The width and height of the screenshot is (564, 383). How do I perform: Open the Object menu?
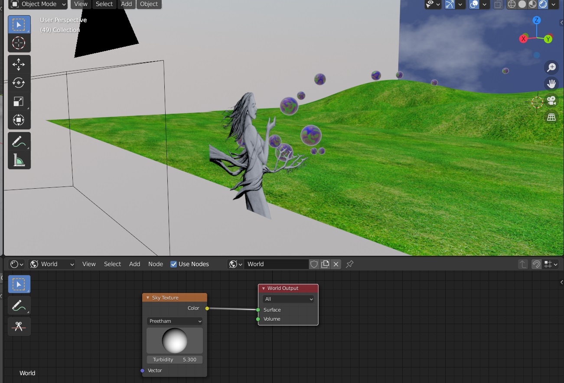click(x=149, y=4)
